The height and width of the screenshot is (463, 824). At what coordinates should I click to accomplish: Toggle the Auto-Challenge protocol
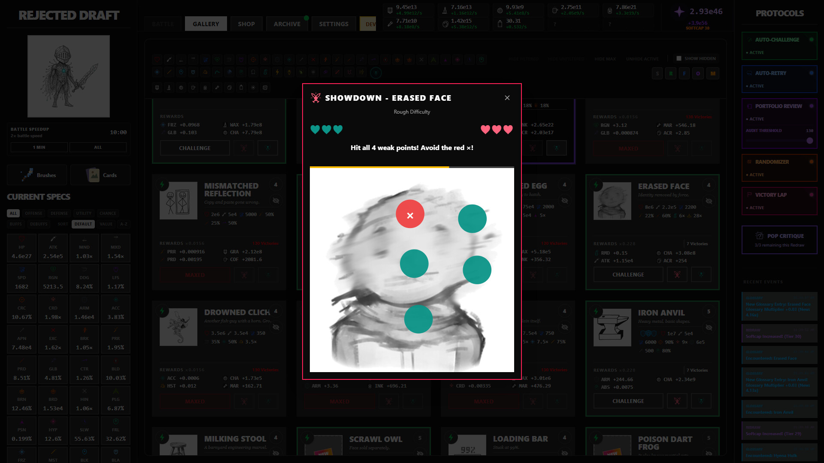tap(779, 45)
